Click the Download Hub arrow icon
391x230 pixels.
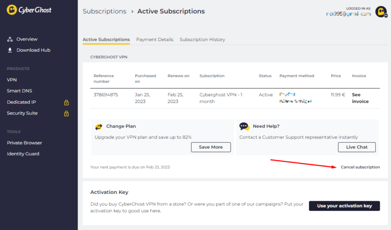(x=10, y=50)
